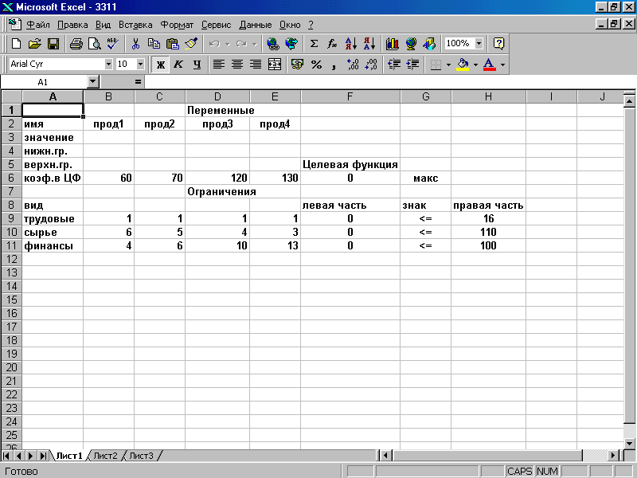The image size is (637, 478).
Task: Decrease indent icon
Action: tap(394, 65)
